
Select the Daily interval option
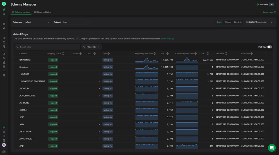(219, 22)
